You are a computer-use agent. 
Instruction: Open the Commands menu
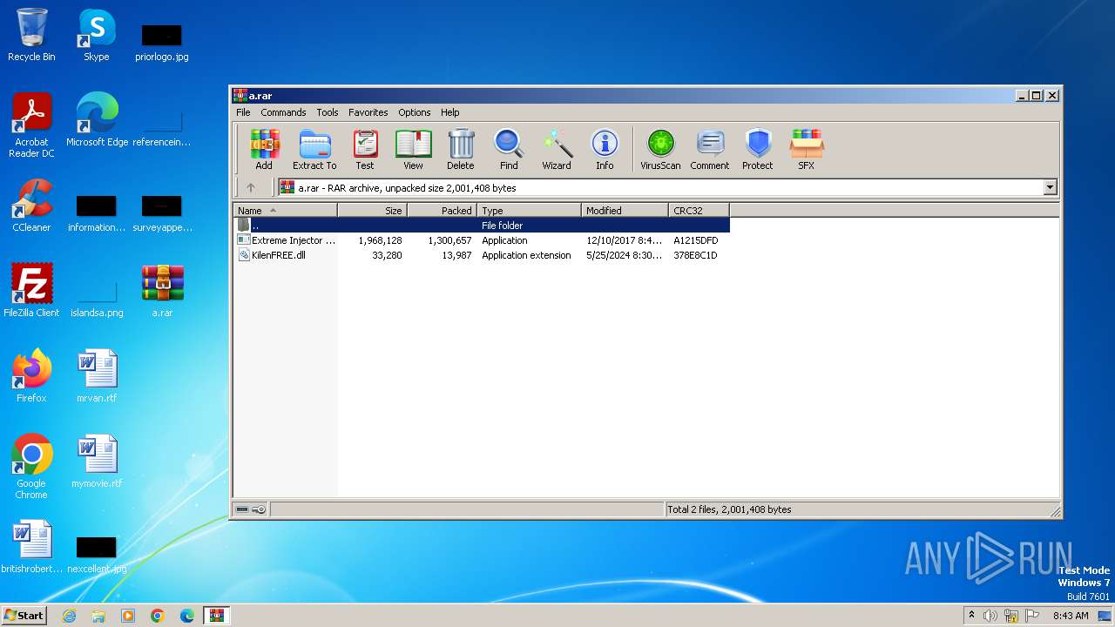click(x=283, y=112)
